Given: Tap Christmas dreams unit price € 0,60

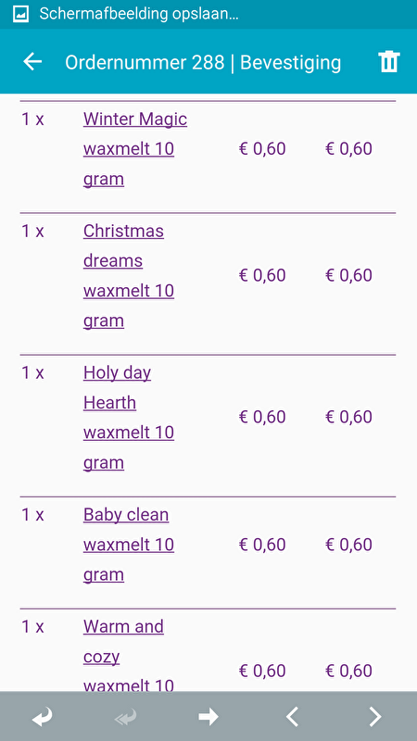Looking at the screenshot, I should pos(262,275).
